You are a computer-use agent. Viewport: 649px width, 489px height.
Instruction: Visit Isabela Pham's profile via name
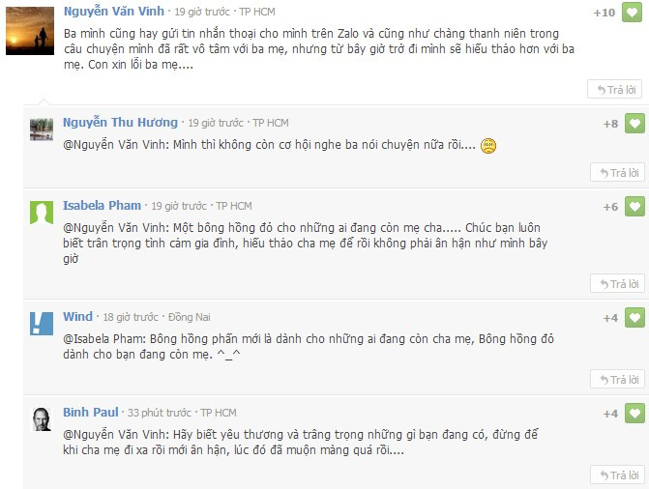pos(102,206)
